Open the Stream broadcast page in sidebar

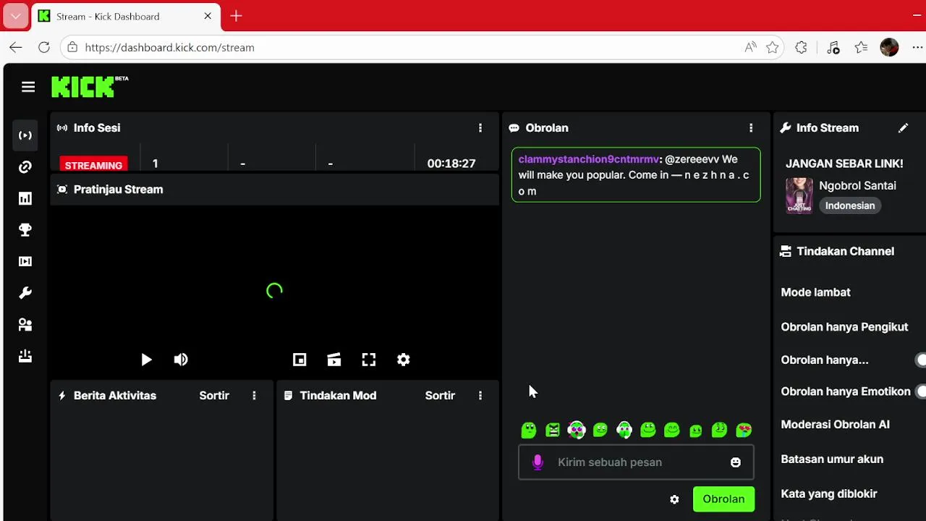pos(25,135)
